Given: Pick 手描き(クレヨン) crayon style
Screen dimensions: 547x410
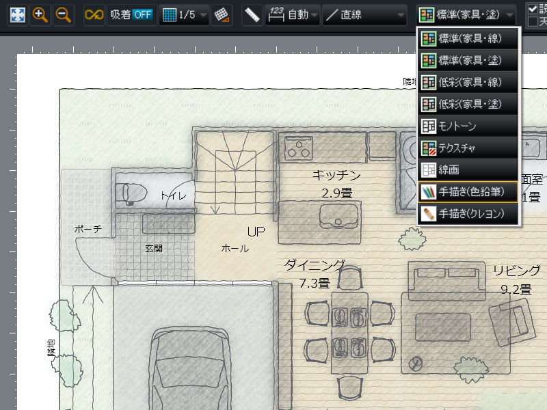Looking at the screenshot, I should pos(469,213).
